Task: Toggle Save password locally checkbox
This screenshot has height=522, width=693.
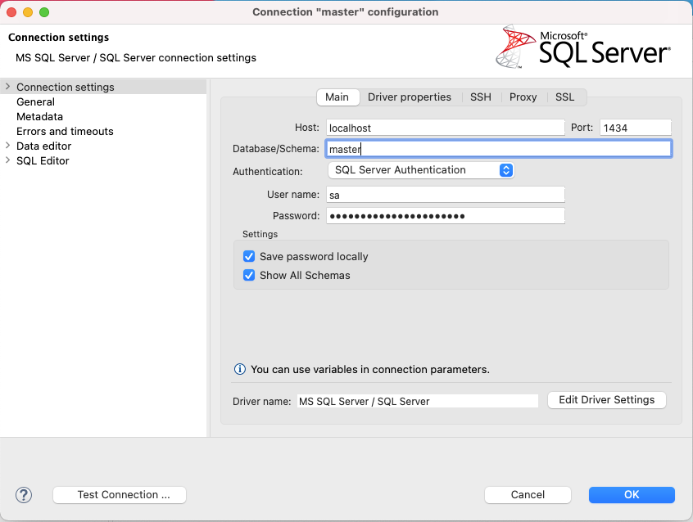Action: click(x=250, y=257)
